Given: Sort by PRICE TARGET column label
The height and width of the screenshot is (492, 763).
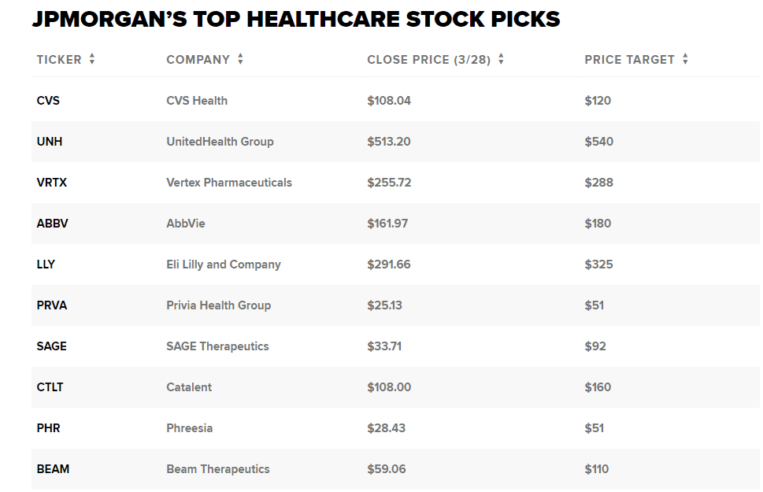Looking at the screenshot, I should pyautogui.click(x=630, y=60).
